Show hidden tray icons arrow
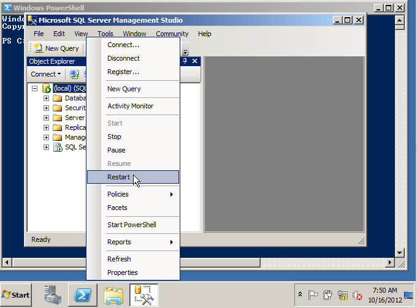This screenshot has height=308, width=417. (x=300, y=294)
